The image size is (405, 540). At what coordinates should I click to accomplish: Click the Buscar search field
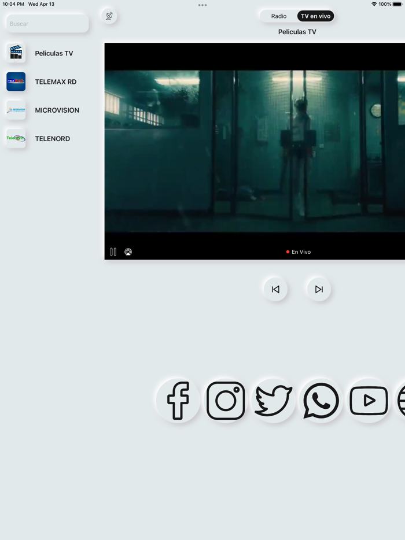click(x=47, y=24)
